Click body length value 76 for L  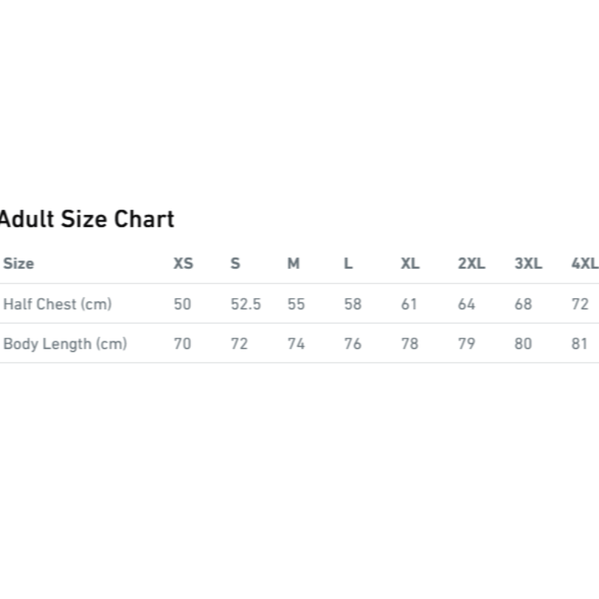(x=353, y=344)
